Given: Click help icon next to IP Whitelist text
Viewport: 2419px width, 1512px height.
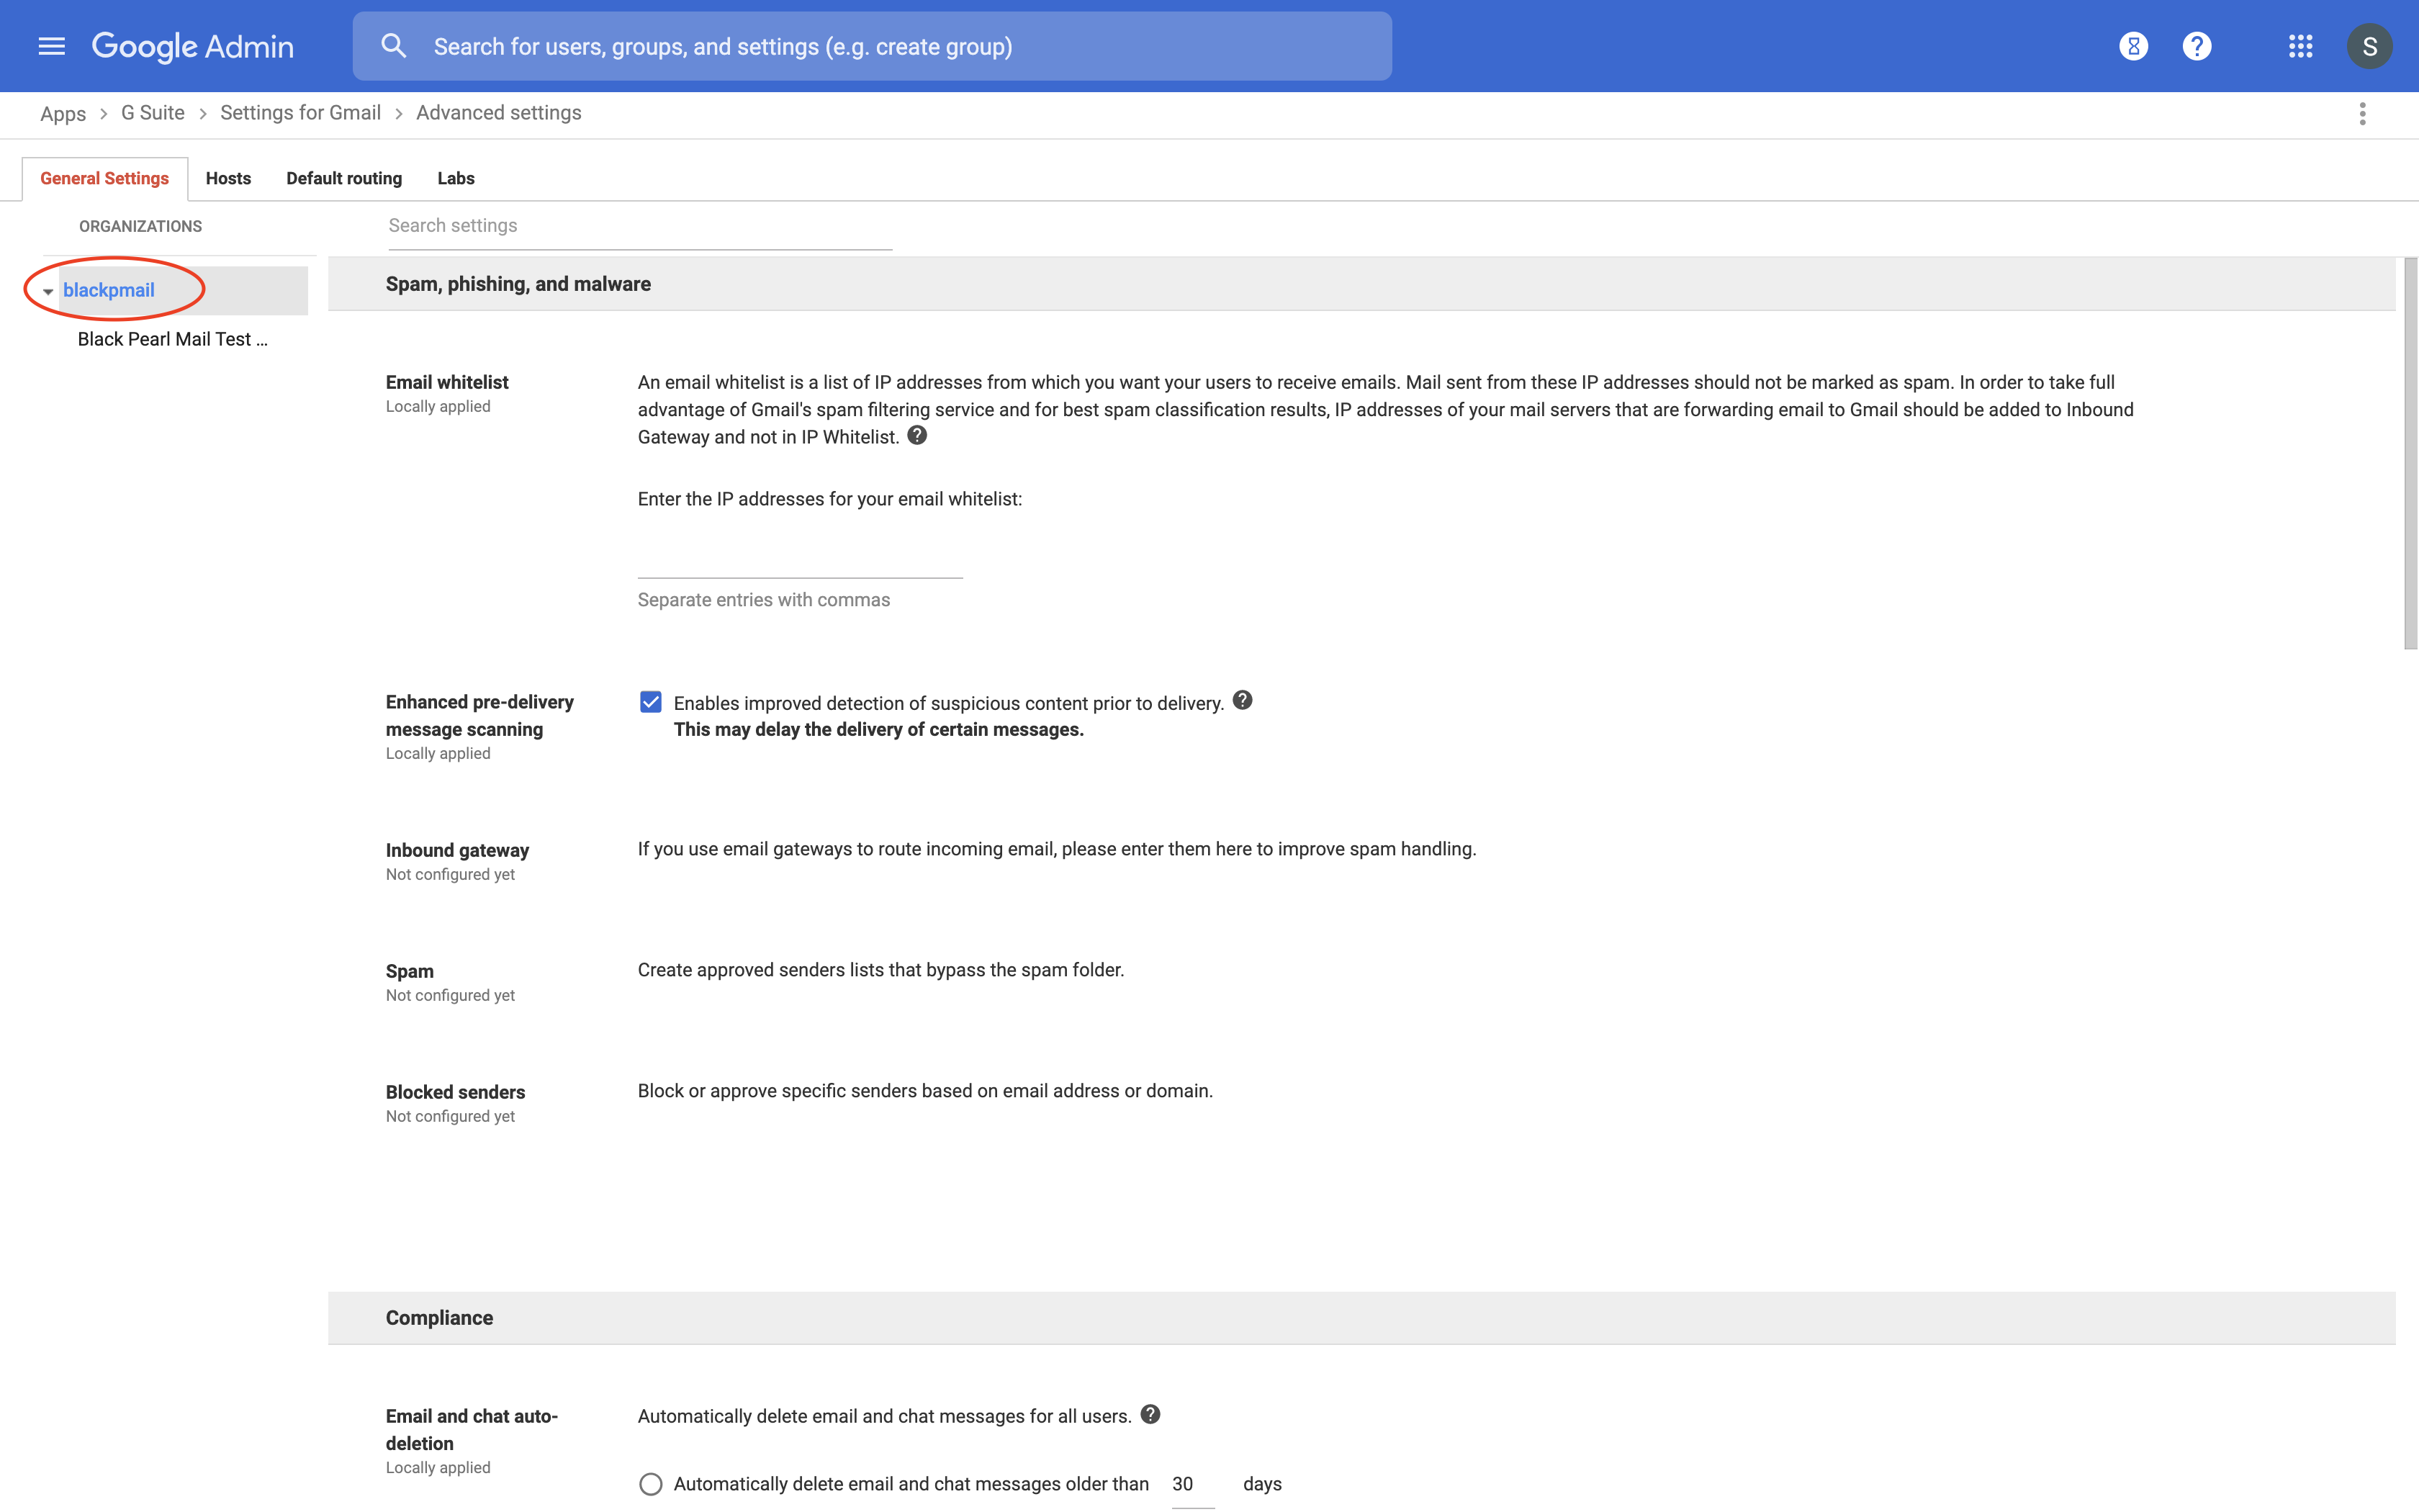Looking at the screenshot, I should [916, 435].
